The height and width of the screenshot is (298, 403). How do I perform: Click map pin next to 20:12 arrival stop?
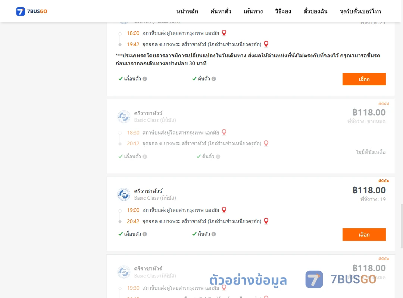(266, 143)
